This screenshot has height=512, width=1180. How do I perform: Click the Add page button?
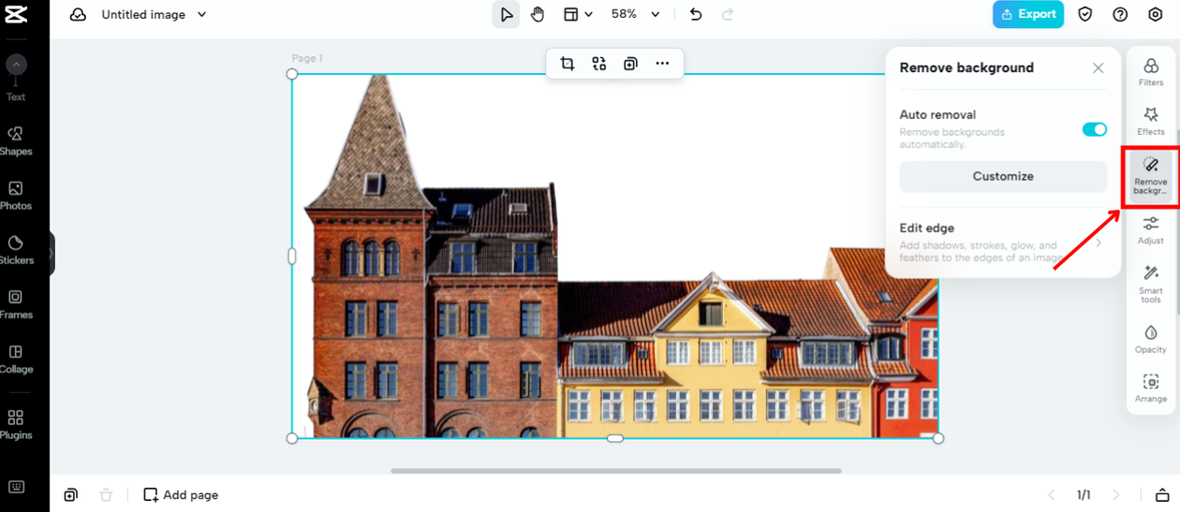181,494
